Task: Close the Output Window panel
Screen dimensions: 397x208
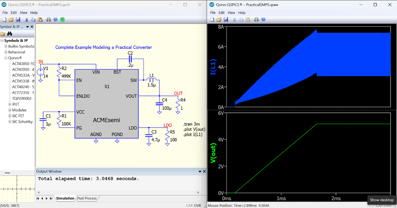Action: click(204, 171)
